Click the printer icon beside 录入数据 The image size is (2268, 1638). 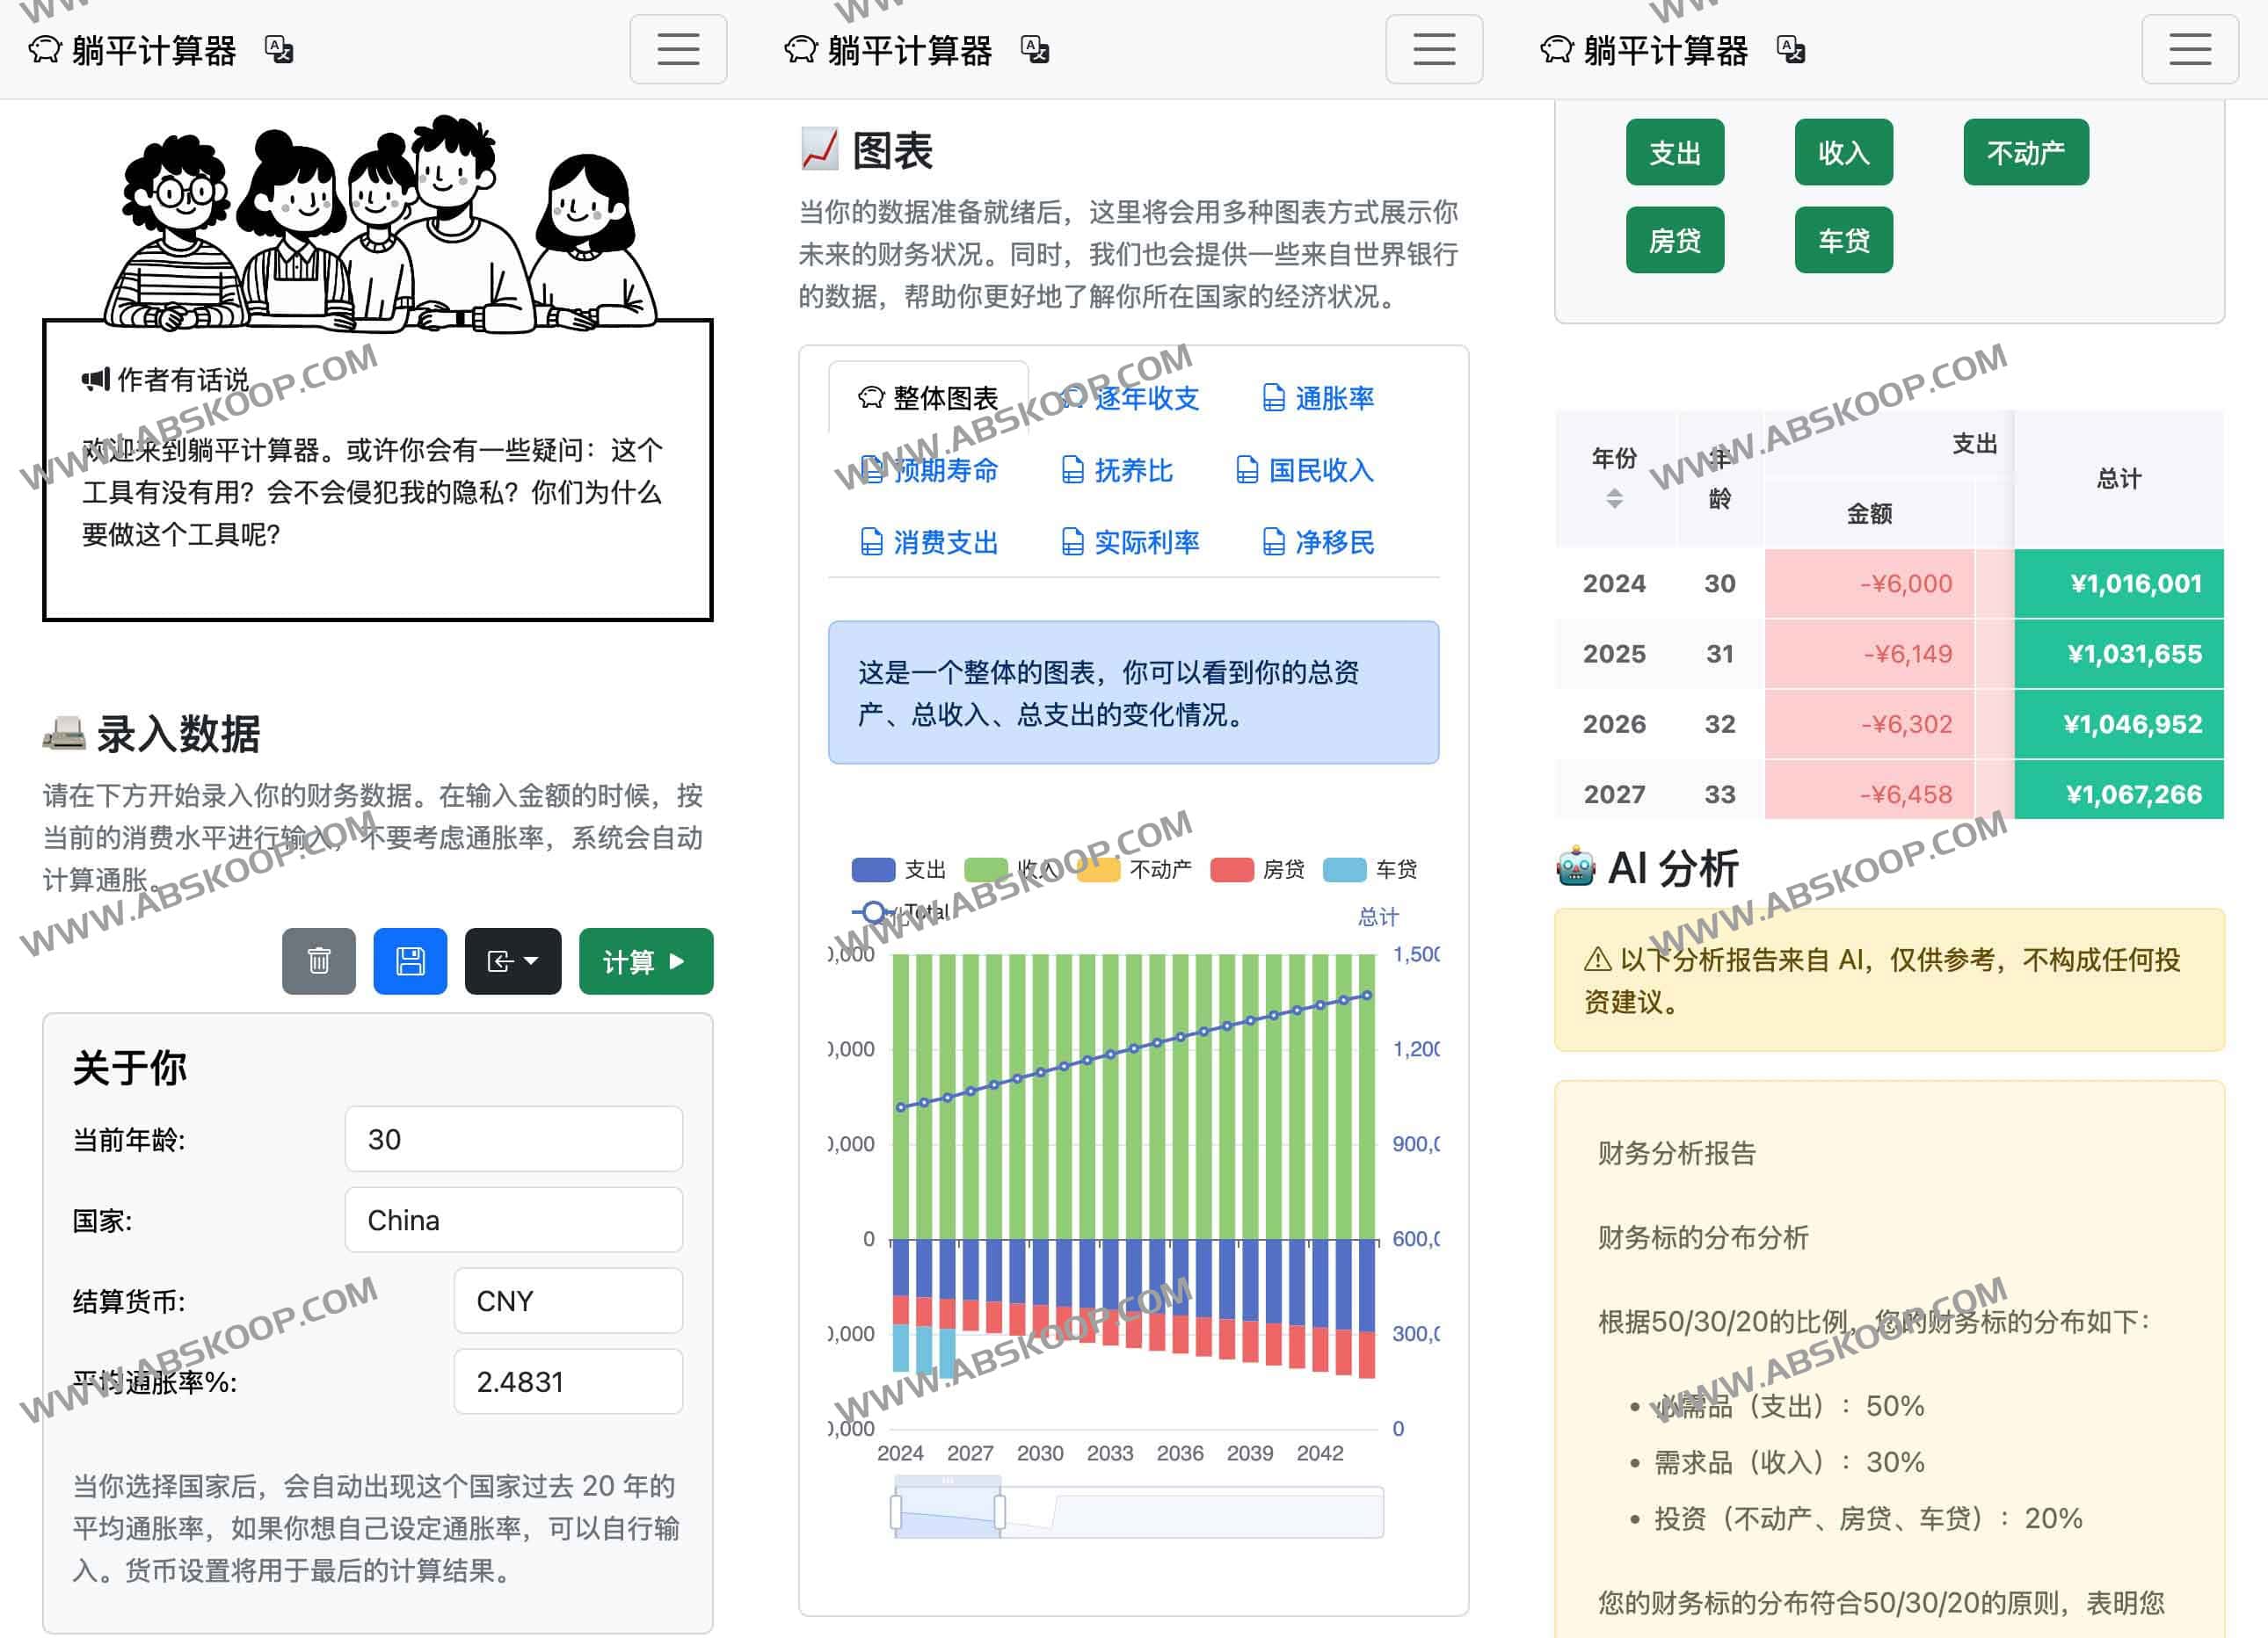[x=64, y=733]
